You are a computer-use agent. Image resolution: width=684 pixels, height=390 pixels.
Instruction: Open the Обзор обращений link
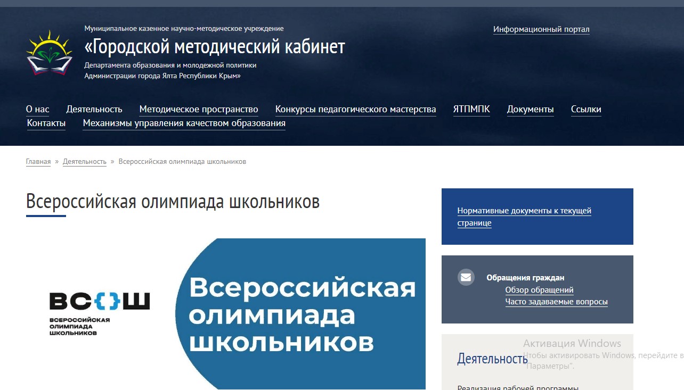click(x=539, y=290)
